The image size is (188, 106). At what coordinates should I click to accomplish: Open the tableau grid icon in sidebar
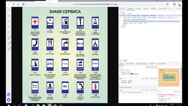(x=9, y=16)
